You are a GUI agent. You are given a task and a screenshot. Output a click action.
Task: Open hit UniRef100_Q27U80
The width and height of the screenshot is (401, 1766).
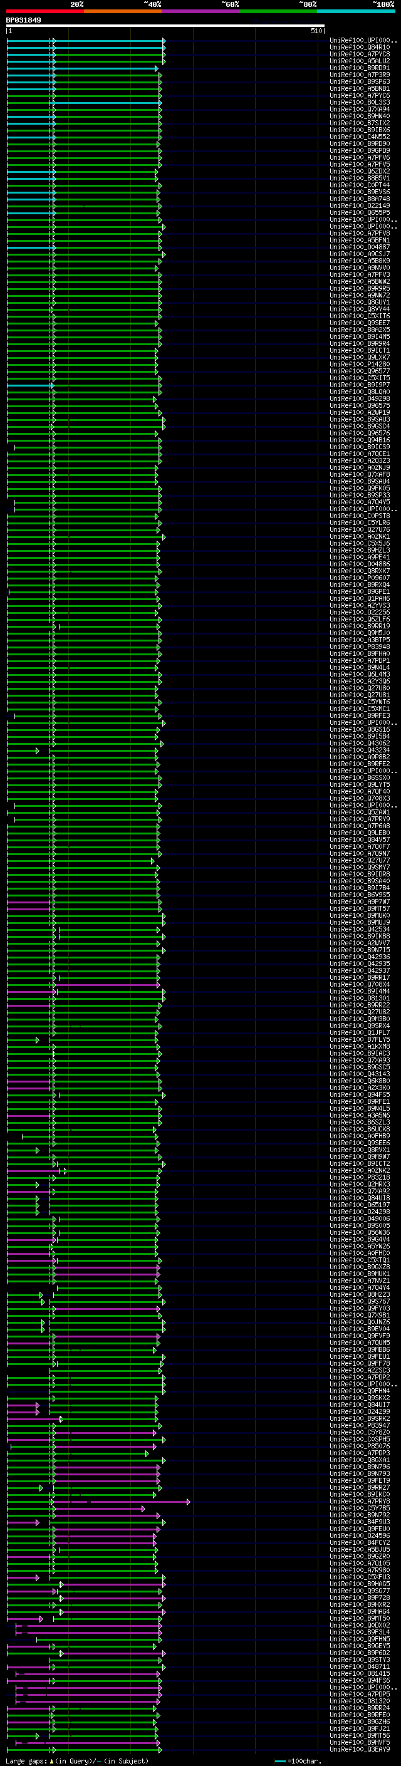click(360, 688)
